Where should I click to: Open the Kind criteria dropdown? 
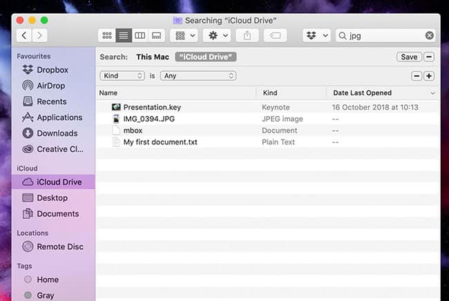click(122, 76)
